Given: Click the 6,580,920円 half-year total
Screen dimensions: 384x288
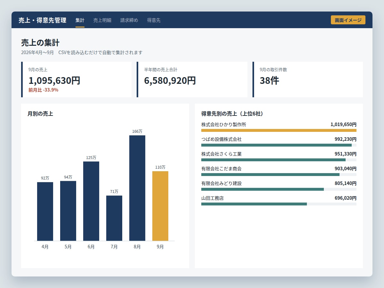Looking at the screenshot, I should pos(170,80).
